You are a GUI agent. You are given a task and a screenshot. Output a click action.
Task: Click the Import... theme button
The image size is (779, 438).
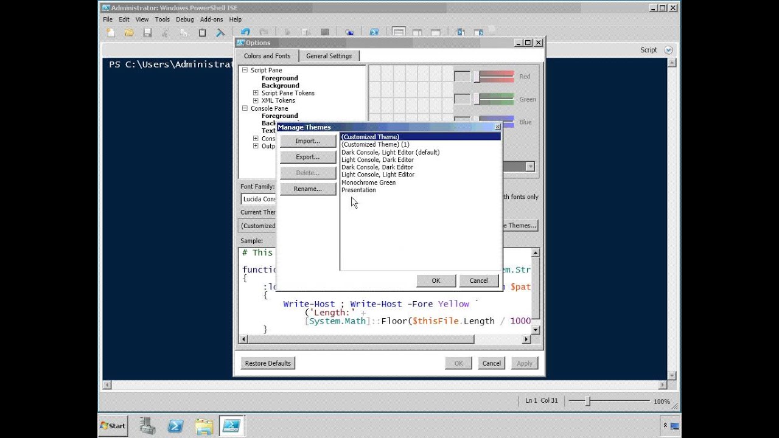tap(308, 141)
